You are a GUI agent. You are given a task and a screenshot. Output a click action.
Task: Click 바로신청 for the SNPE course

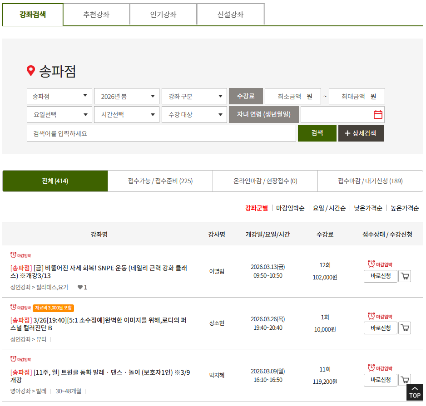pyautogui.click(x=381, y=276)
